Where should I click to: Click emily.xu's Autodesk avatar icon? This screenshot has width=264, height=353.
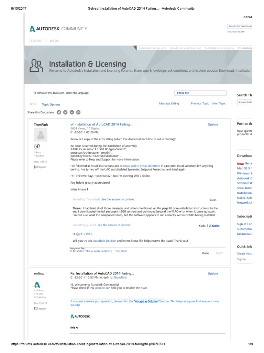(x=37, y=285)
